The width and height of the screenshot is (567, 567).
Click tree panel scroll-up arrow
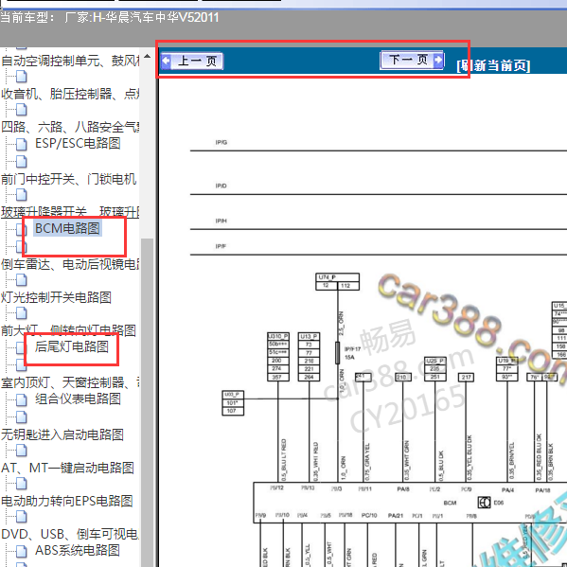pos(147,56)
